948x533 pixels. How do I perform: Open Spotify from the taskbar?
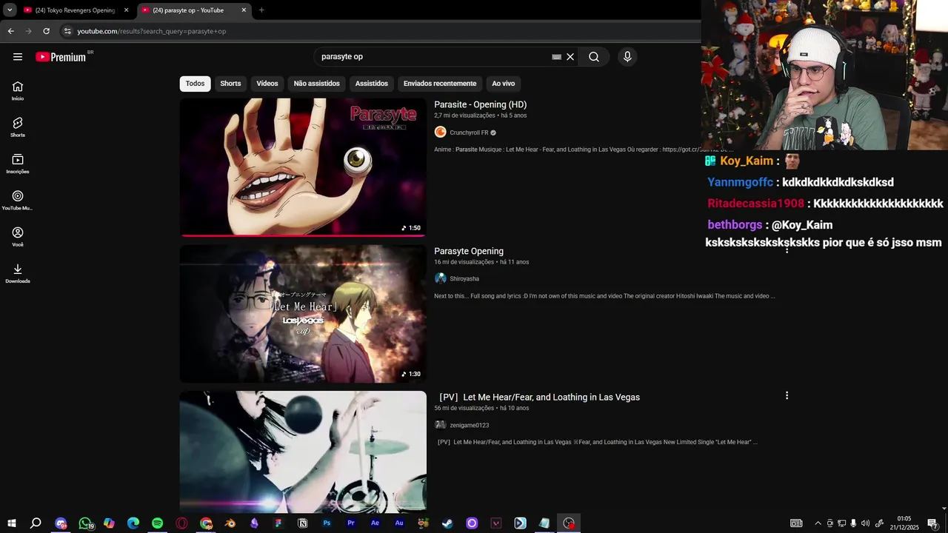(x=157, y=523)
